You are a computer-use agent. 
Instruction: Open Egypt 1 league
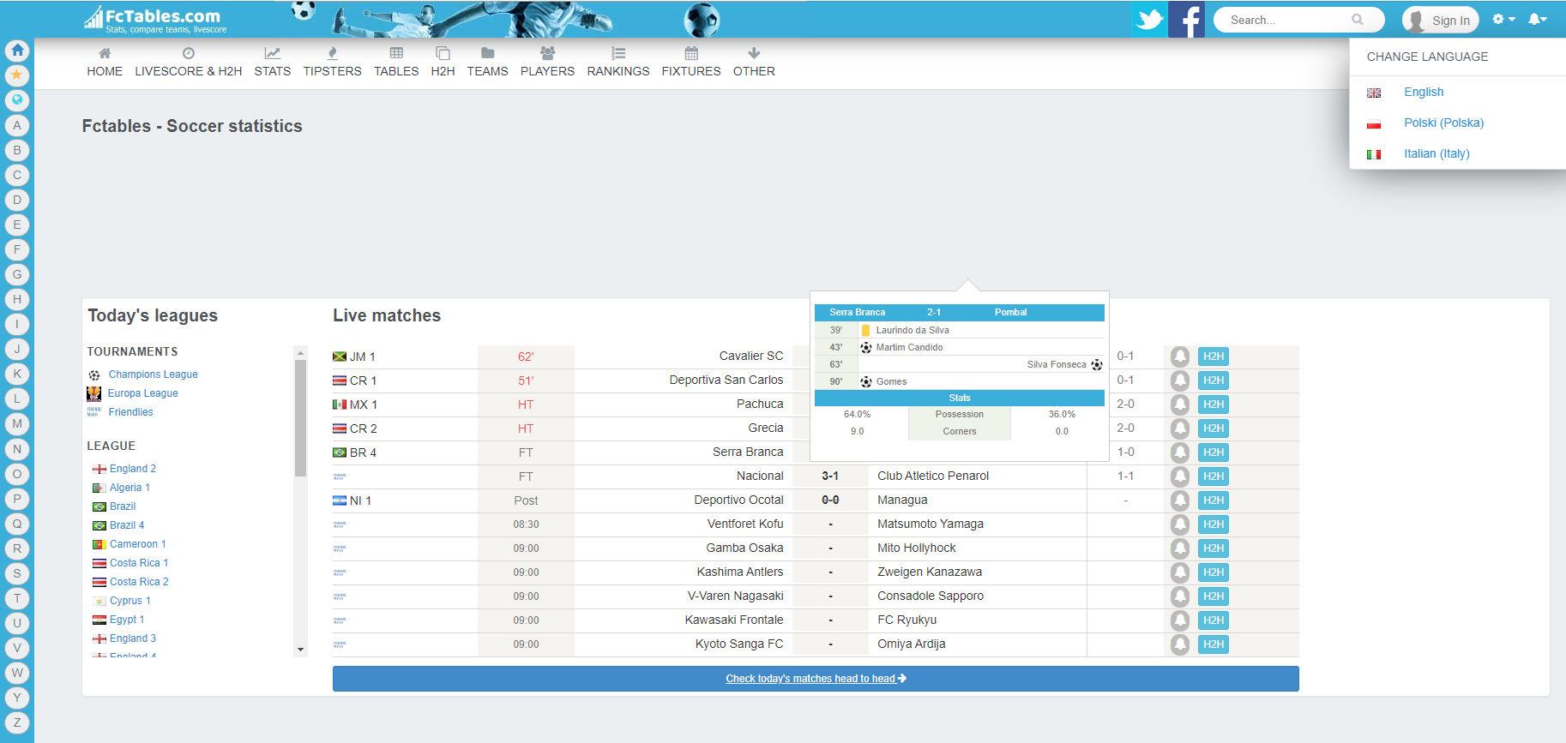[127, 620]
